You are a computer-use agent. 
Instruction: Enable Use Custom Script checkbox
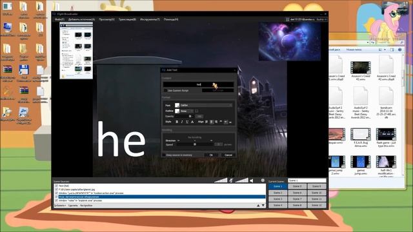click(165, 90)
